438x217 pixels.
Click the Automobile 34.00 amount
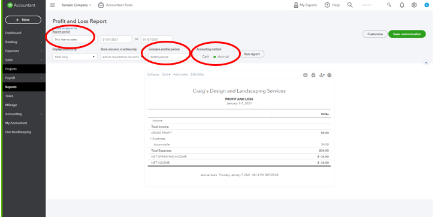click(x=325, y=144)
